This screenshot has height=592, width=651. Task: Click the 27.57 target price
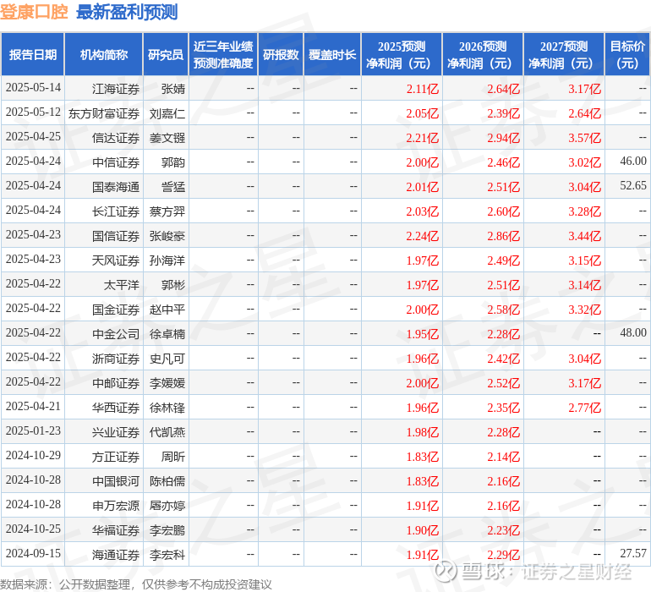click(x=633, y=553)
